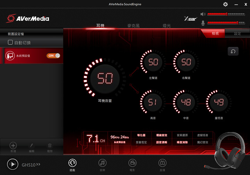Switch to the 燈光 tab

click(x=167, y=26)
